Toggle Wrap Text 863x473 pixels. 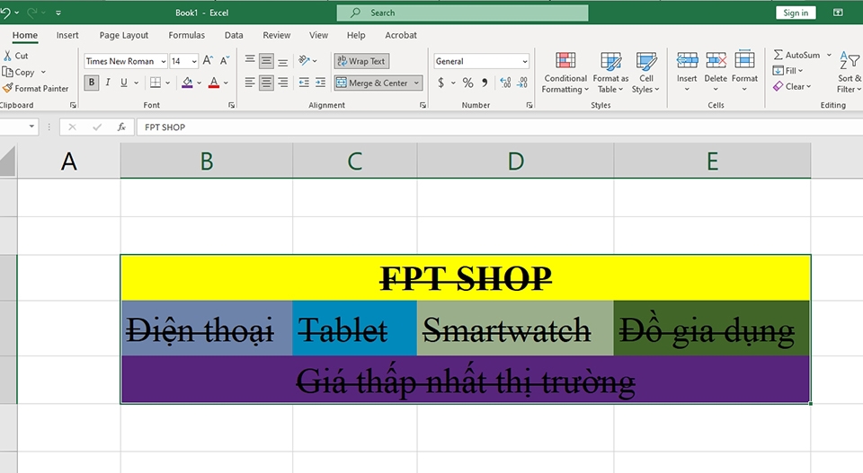pyautogui.click(x=361, y=61)
